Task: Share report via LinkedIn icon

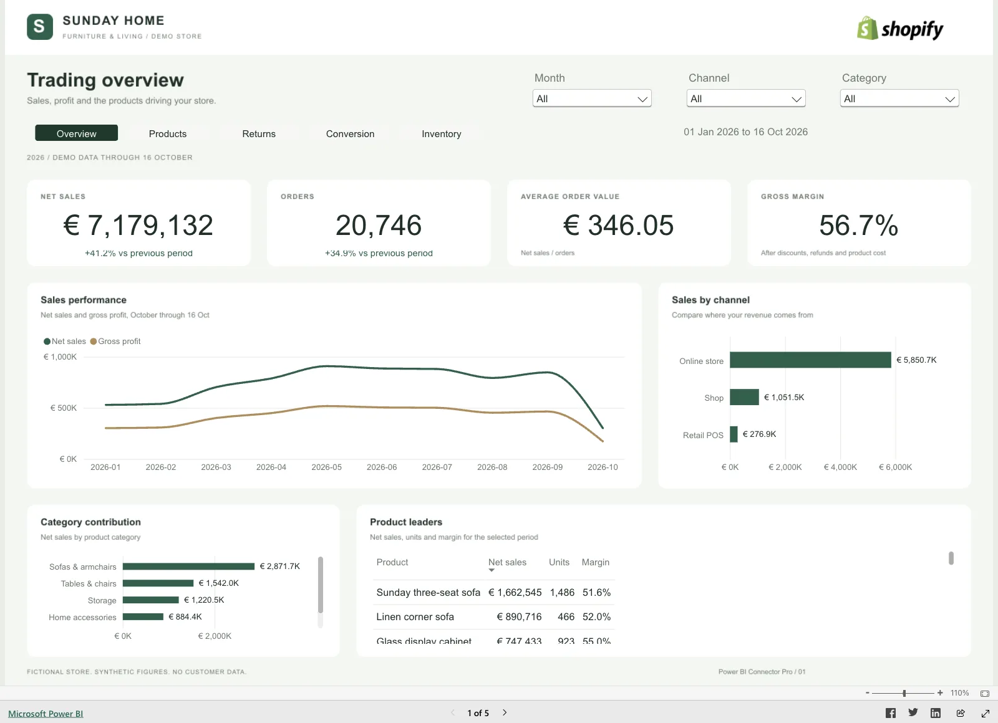Action: click(936, 713)
